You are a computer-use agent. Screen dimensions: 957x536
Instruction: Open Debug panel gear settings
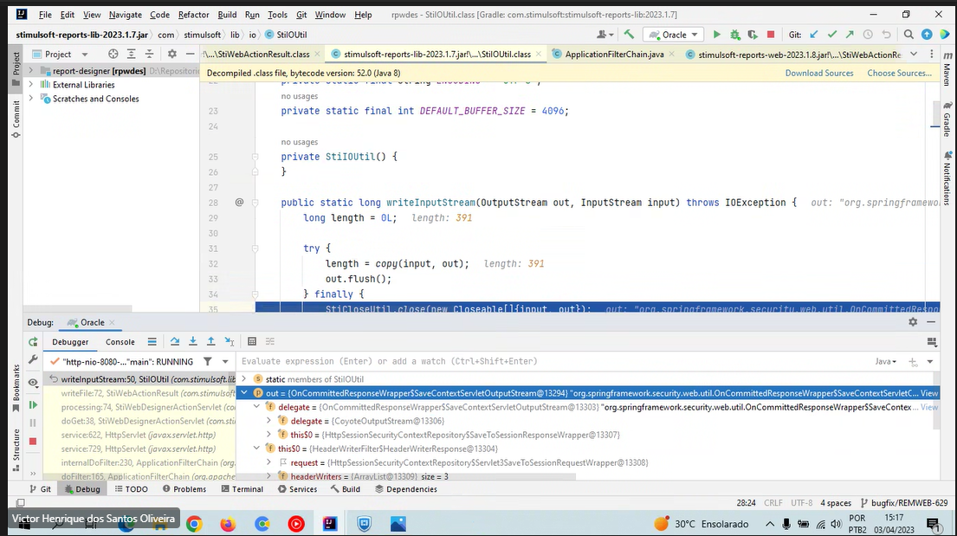click(x=913, y=322)
